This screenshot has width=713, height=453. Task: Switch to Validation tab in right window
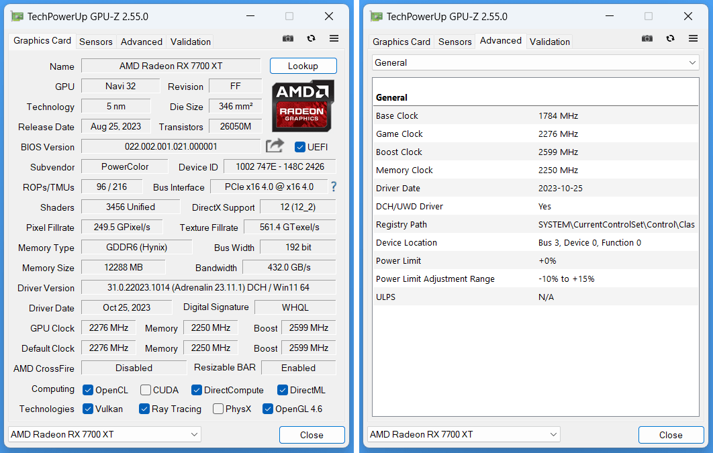pyautogui.click(x=549, y=42)
